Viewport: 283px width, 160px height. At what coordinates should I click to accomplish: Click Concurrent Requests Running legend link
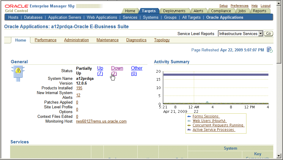[x=218, y=125]
